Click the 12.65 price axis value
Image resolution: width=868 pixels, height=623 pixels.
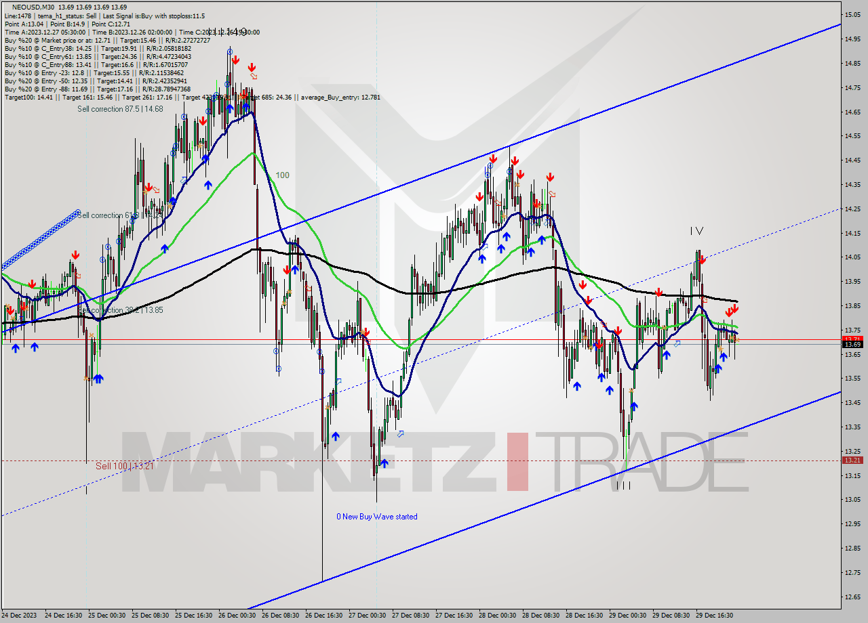pos(852,597)
